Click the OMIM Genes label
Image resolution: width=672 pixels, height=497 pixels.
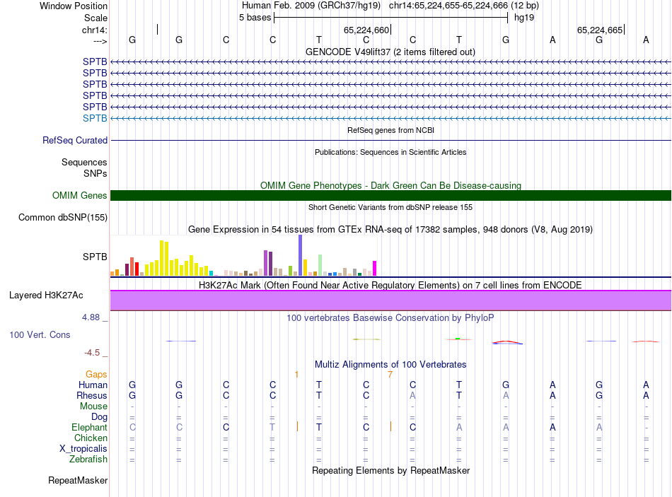pyautogui.click(x=79, y=195)
